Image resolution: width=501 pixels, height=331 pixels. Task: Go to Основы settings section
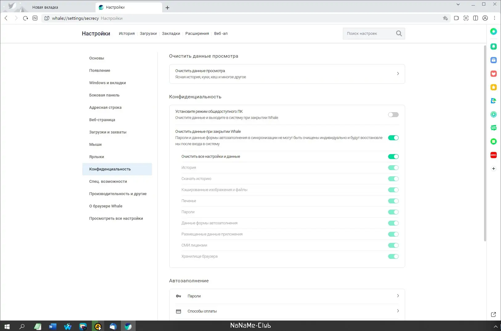tap(117, 58)
